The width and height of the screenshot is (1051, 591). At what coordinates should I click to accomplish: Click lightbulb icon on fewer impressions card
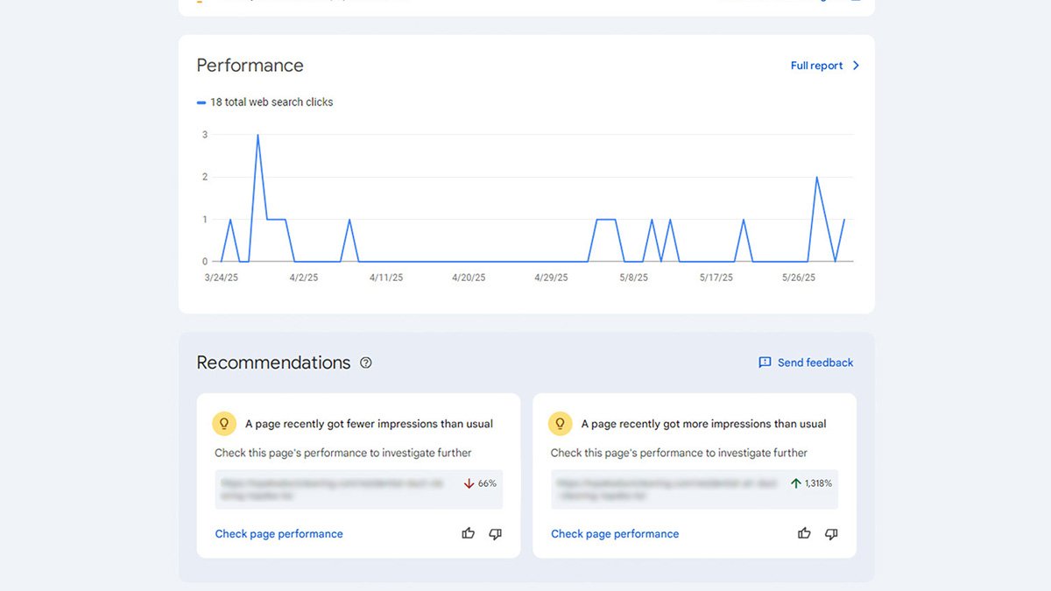coord(224,424)
